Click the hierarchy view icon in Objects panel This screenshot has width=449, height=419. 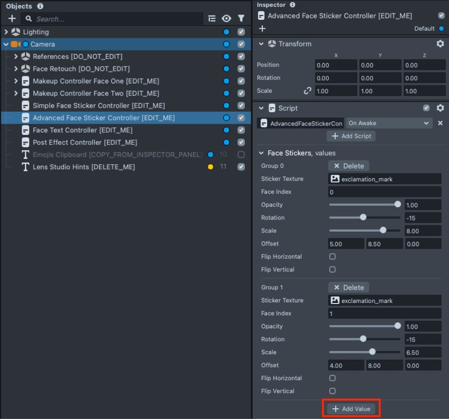212,18
